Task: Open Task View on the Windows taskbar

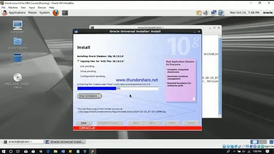Action: (18, 151)
